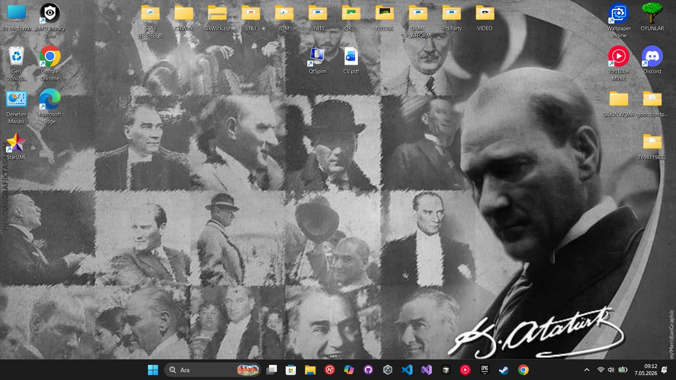Open Steam from the taskbar

[504, 370]
